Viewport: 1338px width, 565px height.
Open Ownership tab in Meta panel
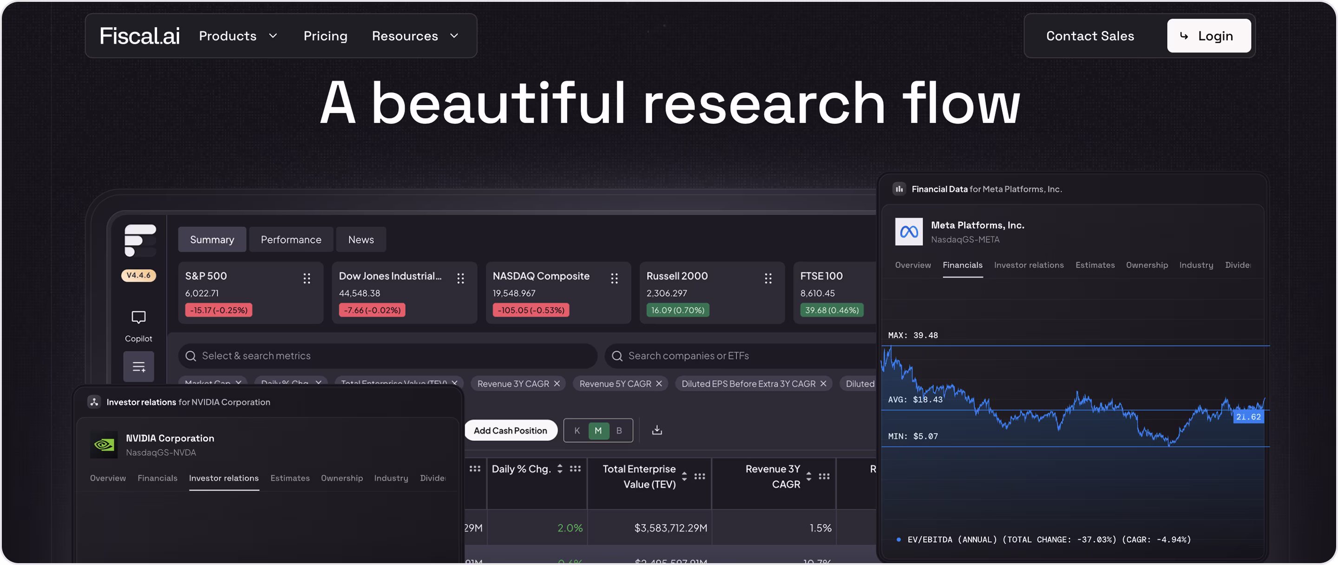click(x=1147, y=265)
